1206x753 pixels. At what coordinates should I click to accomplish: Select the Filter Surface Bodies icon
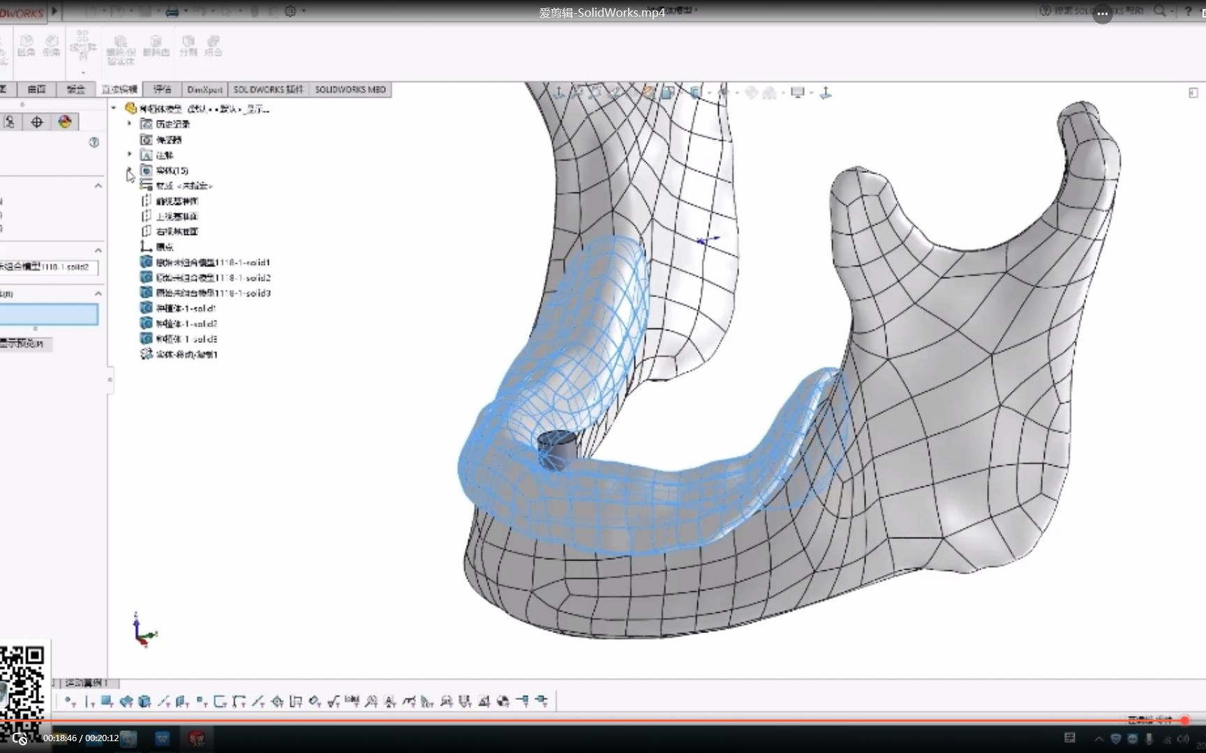tap(126, 701)
